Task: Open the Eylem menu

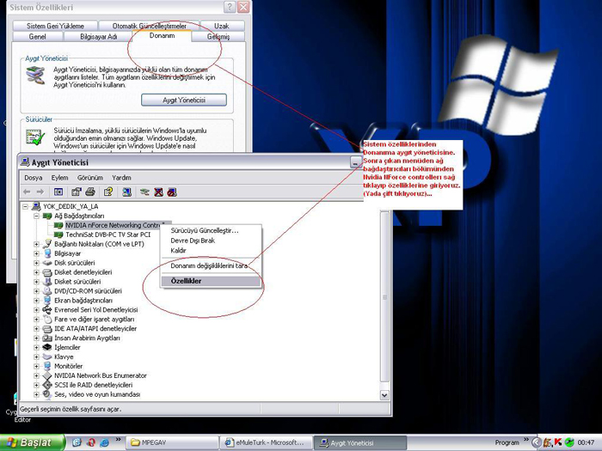Action: pos(60,178)
